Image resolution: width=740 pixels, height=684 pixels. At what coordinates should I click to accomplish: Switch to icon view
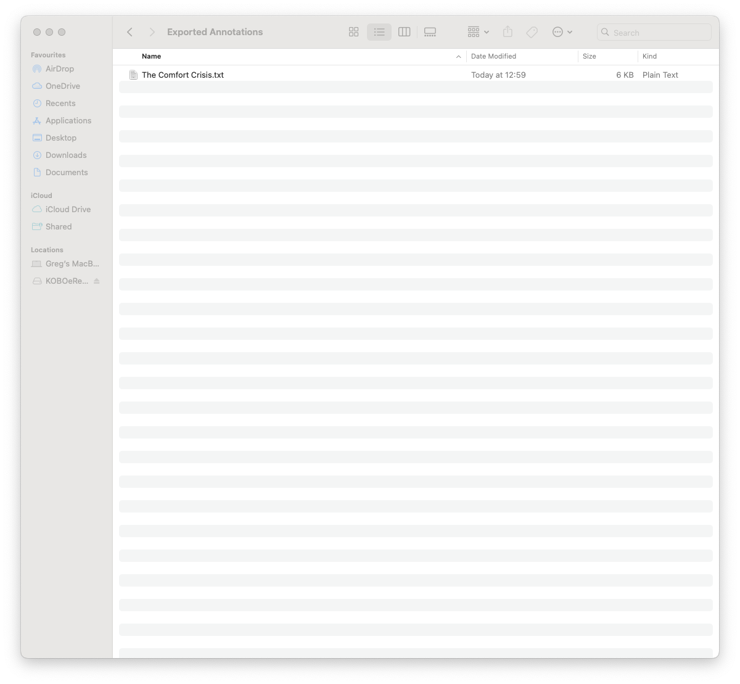(353, 32)
